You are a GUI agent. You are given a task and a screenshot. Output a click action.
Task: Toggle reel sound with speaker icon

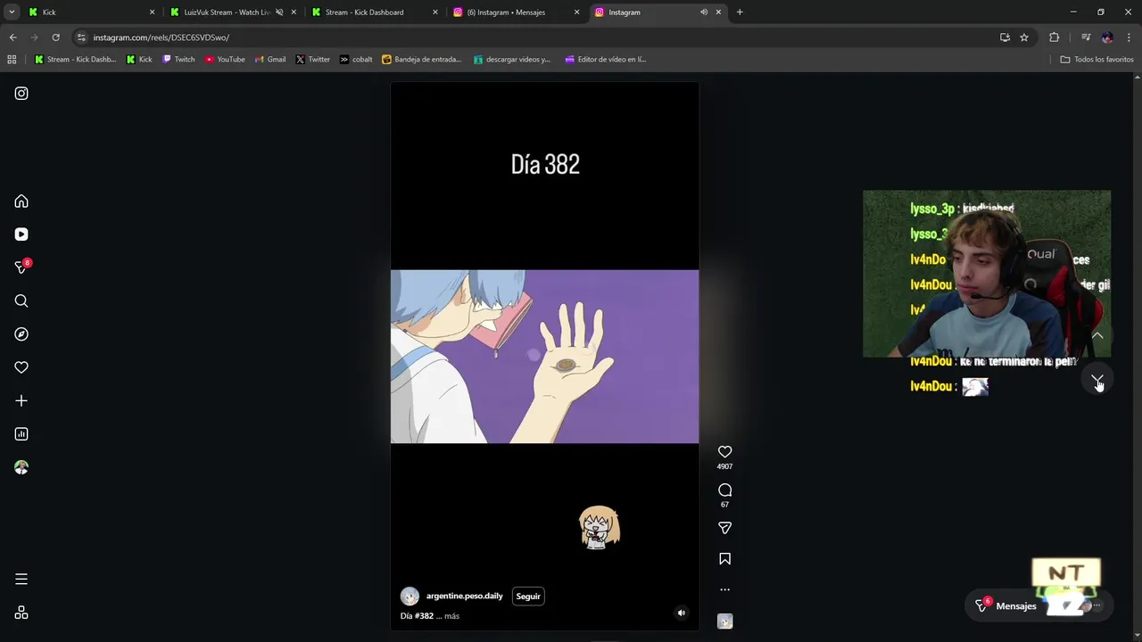pos(682,613)
